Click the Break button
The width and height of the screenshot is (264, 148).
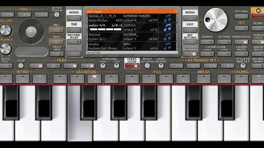click(x=204, y=79)
